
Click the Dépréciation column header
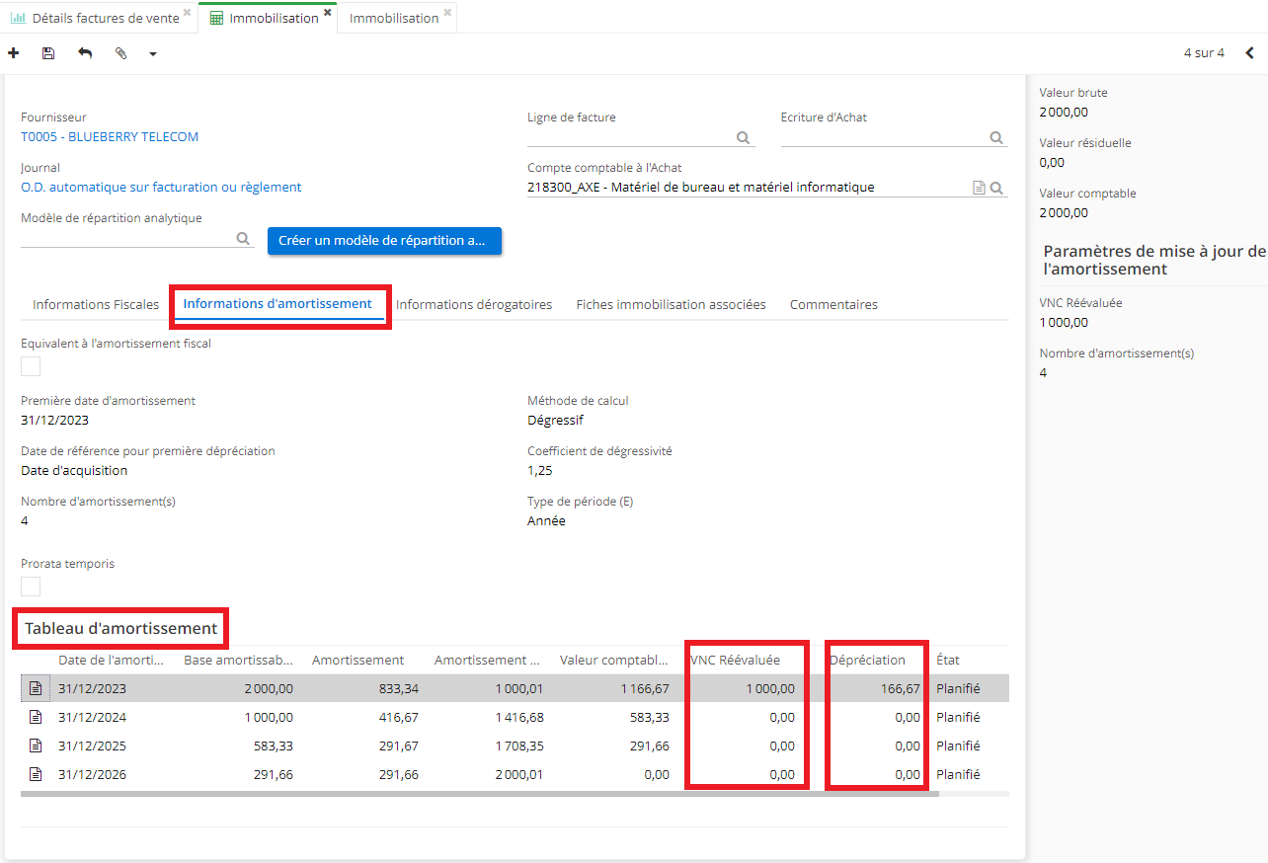click(x=868, y=661)
